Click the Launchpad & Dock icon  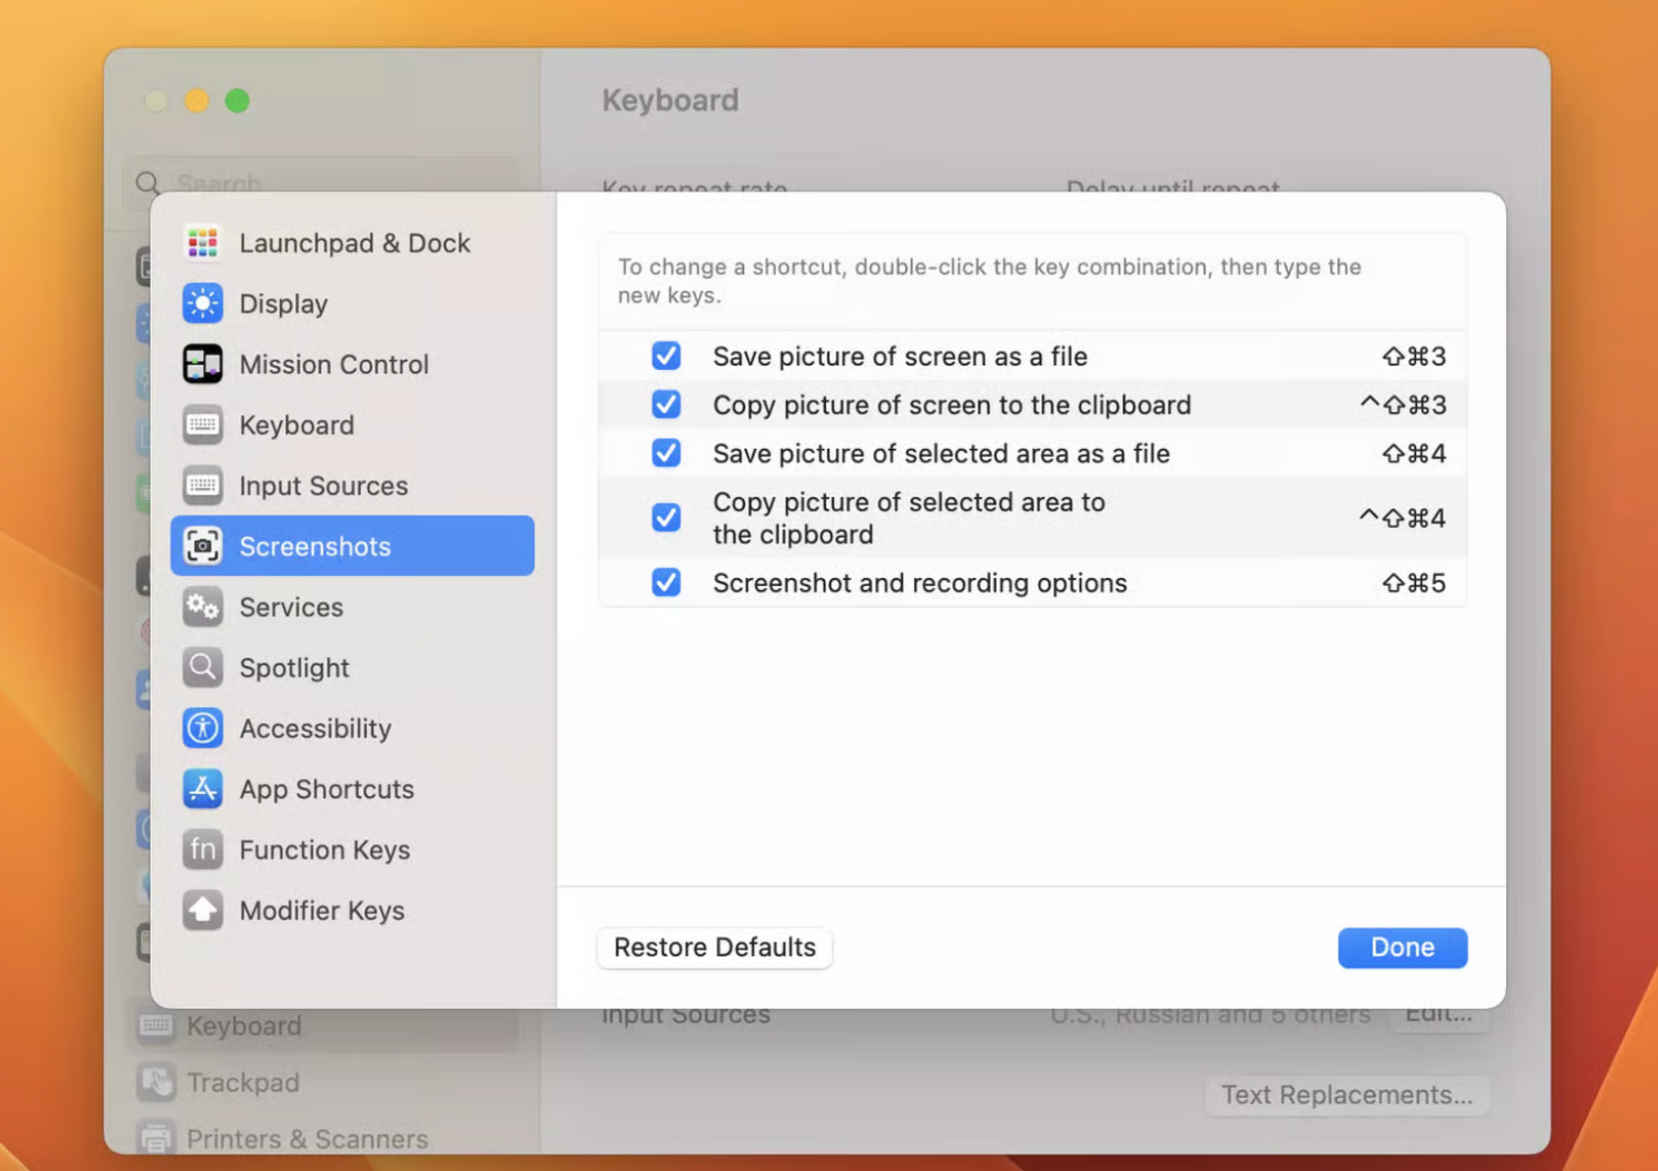point(202,243)
